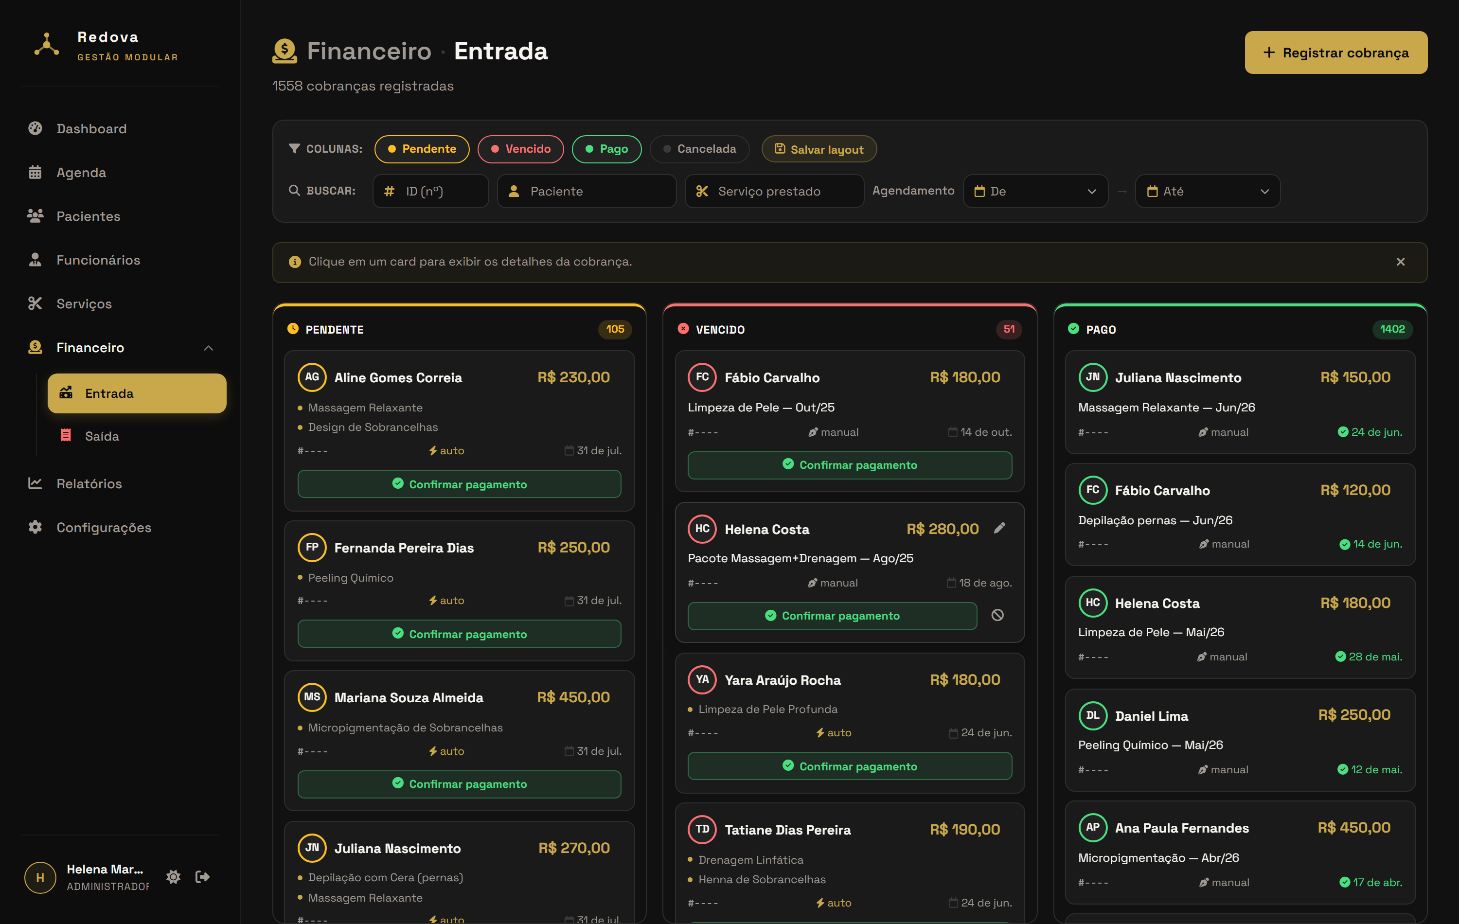Viewport: 1459px width, 924px height.
Task: Click the cancel icon on Helena Costa vencido card
Action: [997, 615]
